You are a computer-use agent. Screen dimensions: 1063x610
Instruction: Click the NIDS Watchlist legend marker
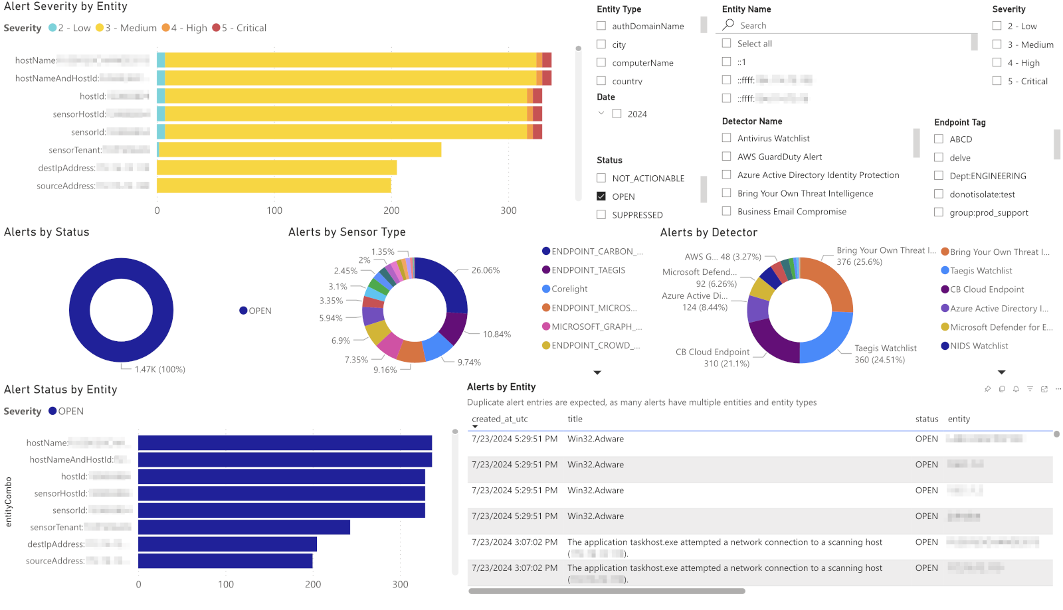(x=945, y=346)
